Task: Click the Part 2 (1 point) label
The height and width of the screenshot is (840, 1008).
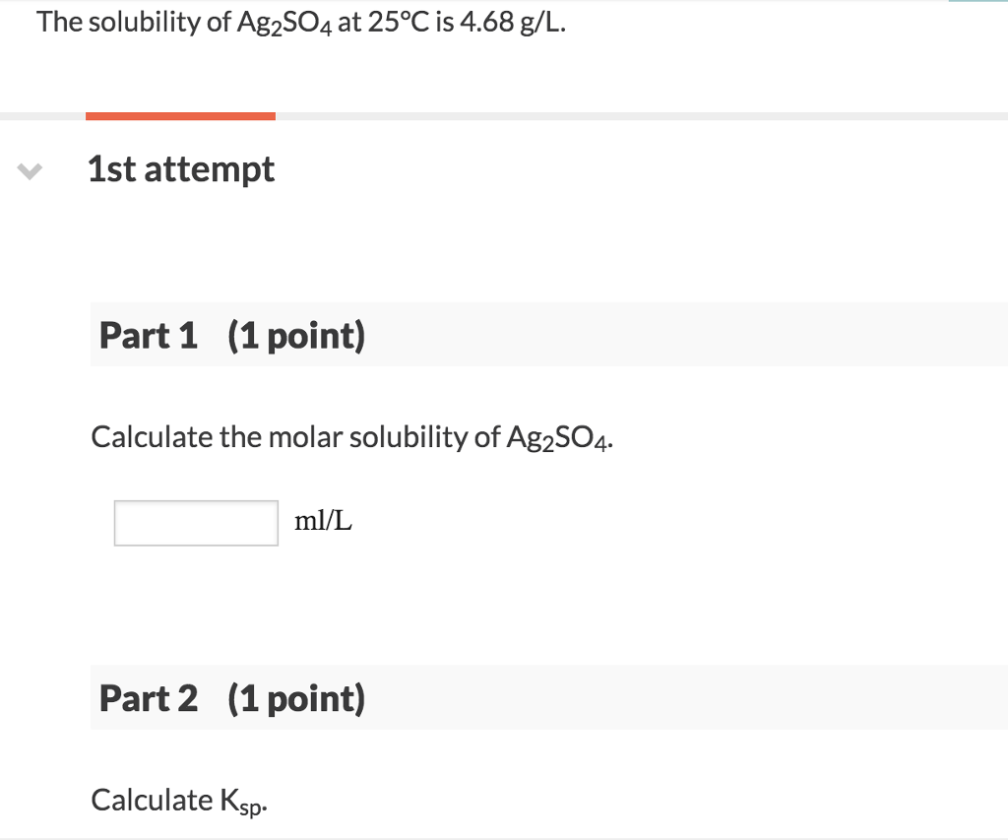Action: [x=231, y=697]
